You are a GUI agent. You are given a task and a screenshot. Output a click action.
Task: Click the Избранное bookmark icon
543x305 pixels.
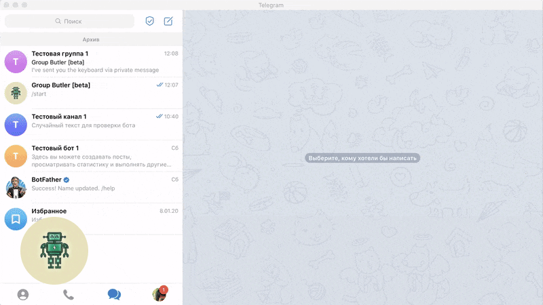pos(16,219)
